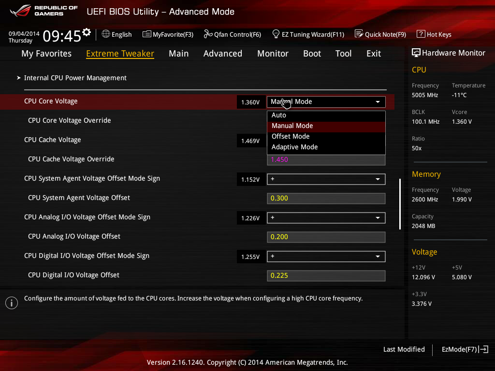Image resolution: width=495 pixels, height=371 pixels.
Task: Switch to the Monitor tab
Action: (x=273, y=54)
